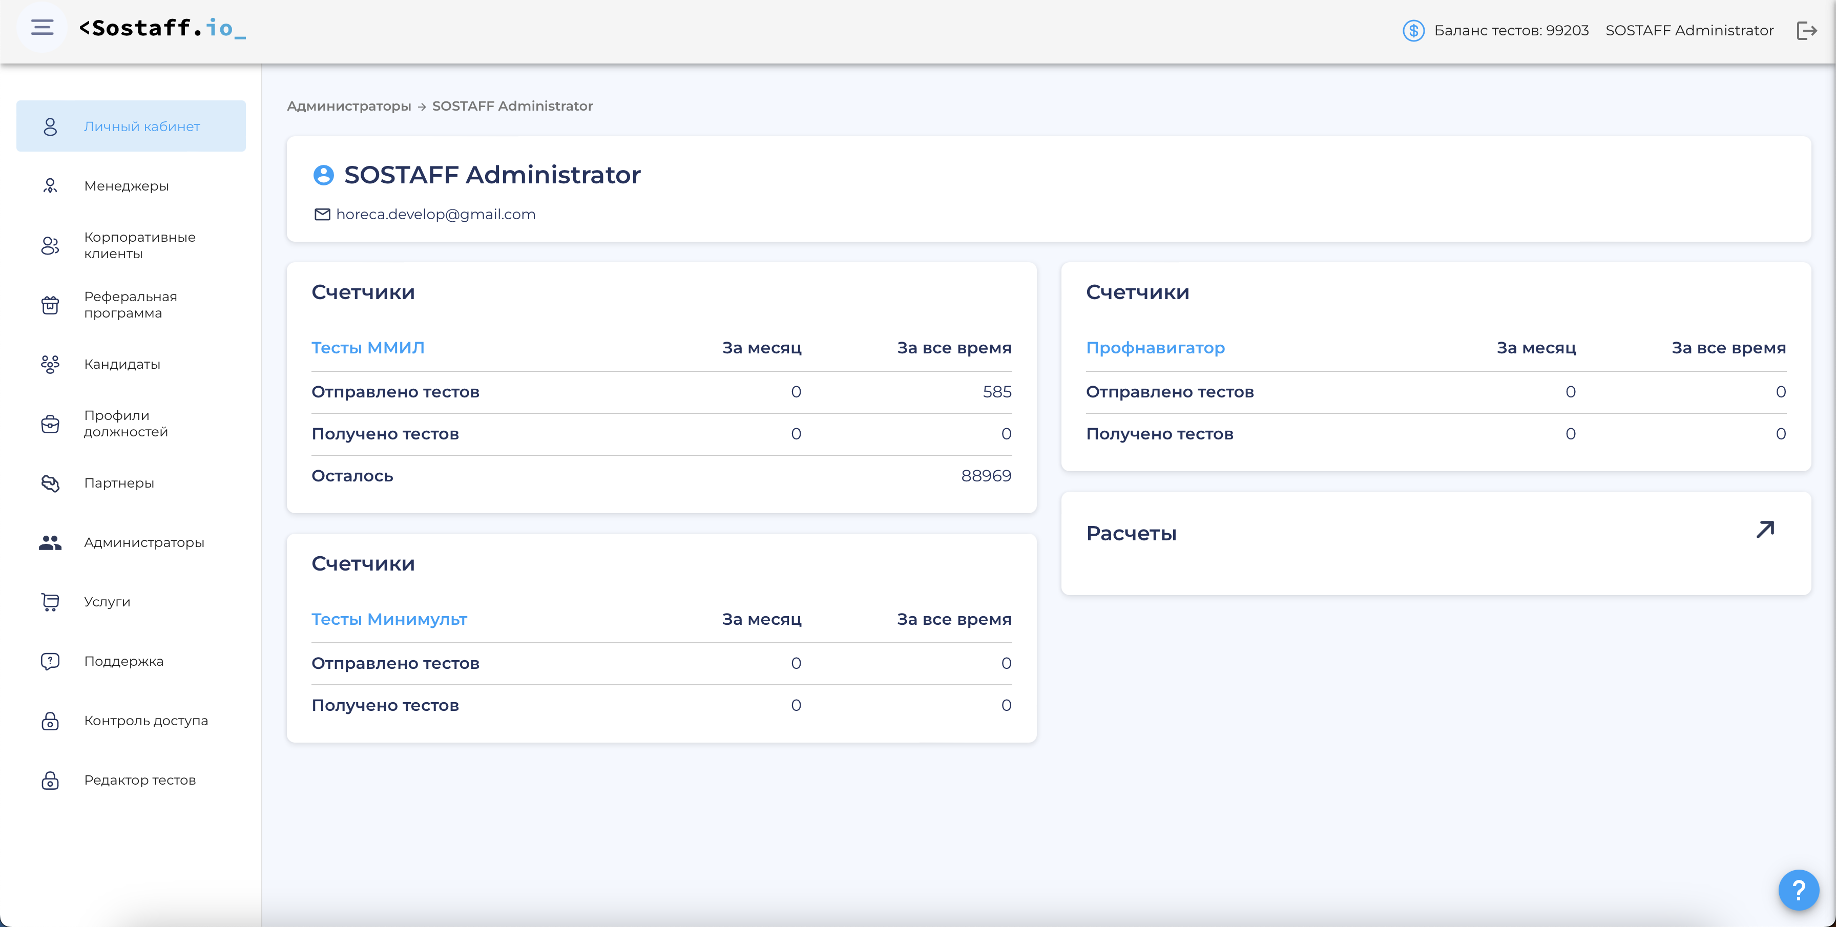The height and width of the screenshot is (927, 1836).
Task: Click the Услуги cart icon
Action: pos(50,602)
